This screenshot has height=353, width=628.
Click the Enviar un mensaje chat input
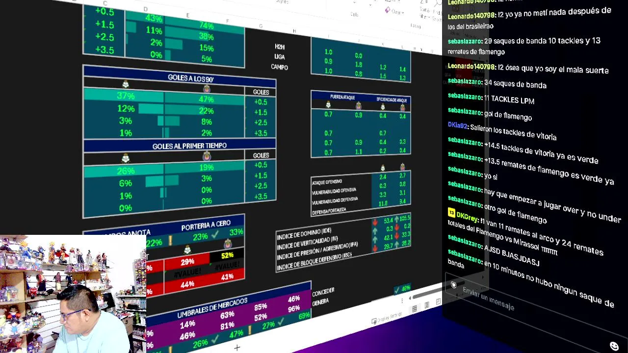(x=488, y=299)
